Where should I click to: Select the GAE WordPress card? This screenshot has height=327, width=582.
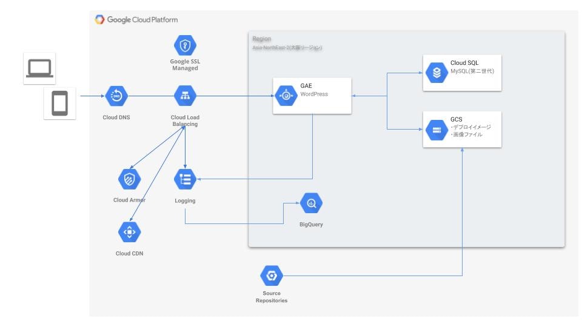coord(312,96)
